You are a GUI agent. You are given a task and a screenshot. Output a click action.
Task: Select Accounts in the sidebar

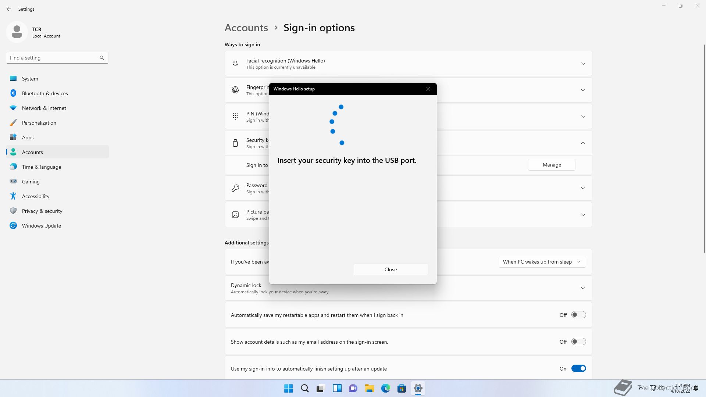57,152
